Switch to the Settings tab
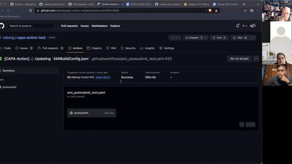Screen dimensions: 292x164 167,48
